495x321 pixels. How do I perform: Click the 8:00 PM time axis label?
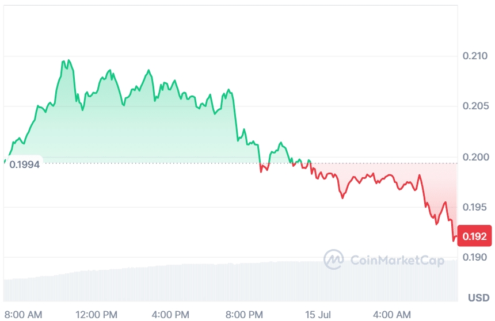[x=243, y=315]
